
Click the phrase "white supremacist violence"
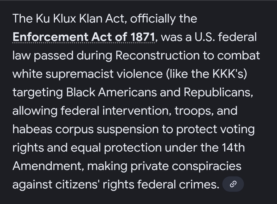[x=87, y=74]
